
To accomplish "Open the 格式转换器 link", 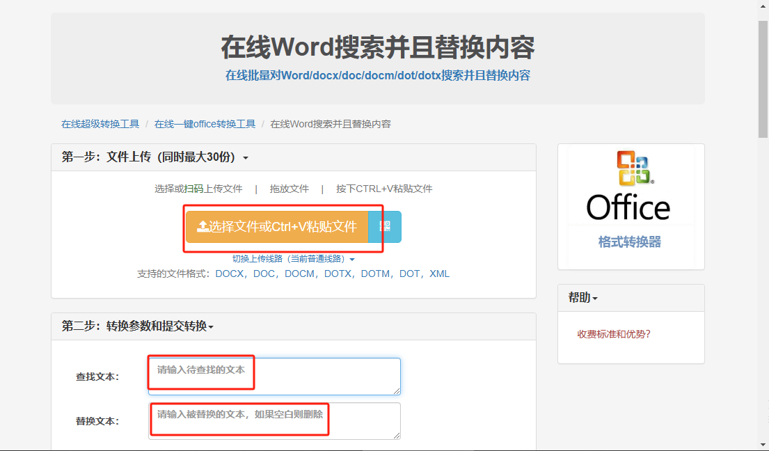I will point(628,240).
